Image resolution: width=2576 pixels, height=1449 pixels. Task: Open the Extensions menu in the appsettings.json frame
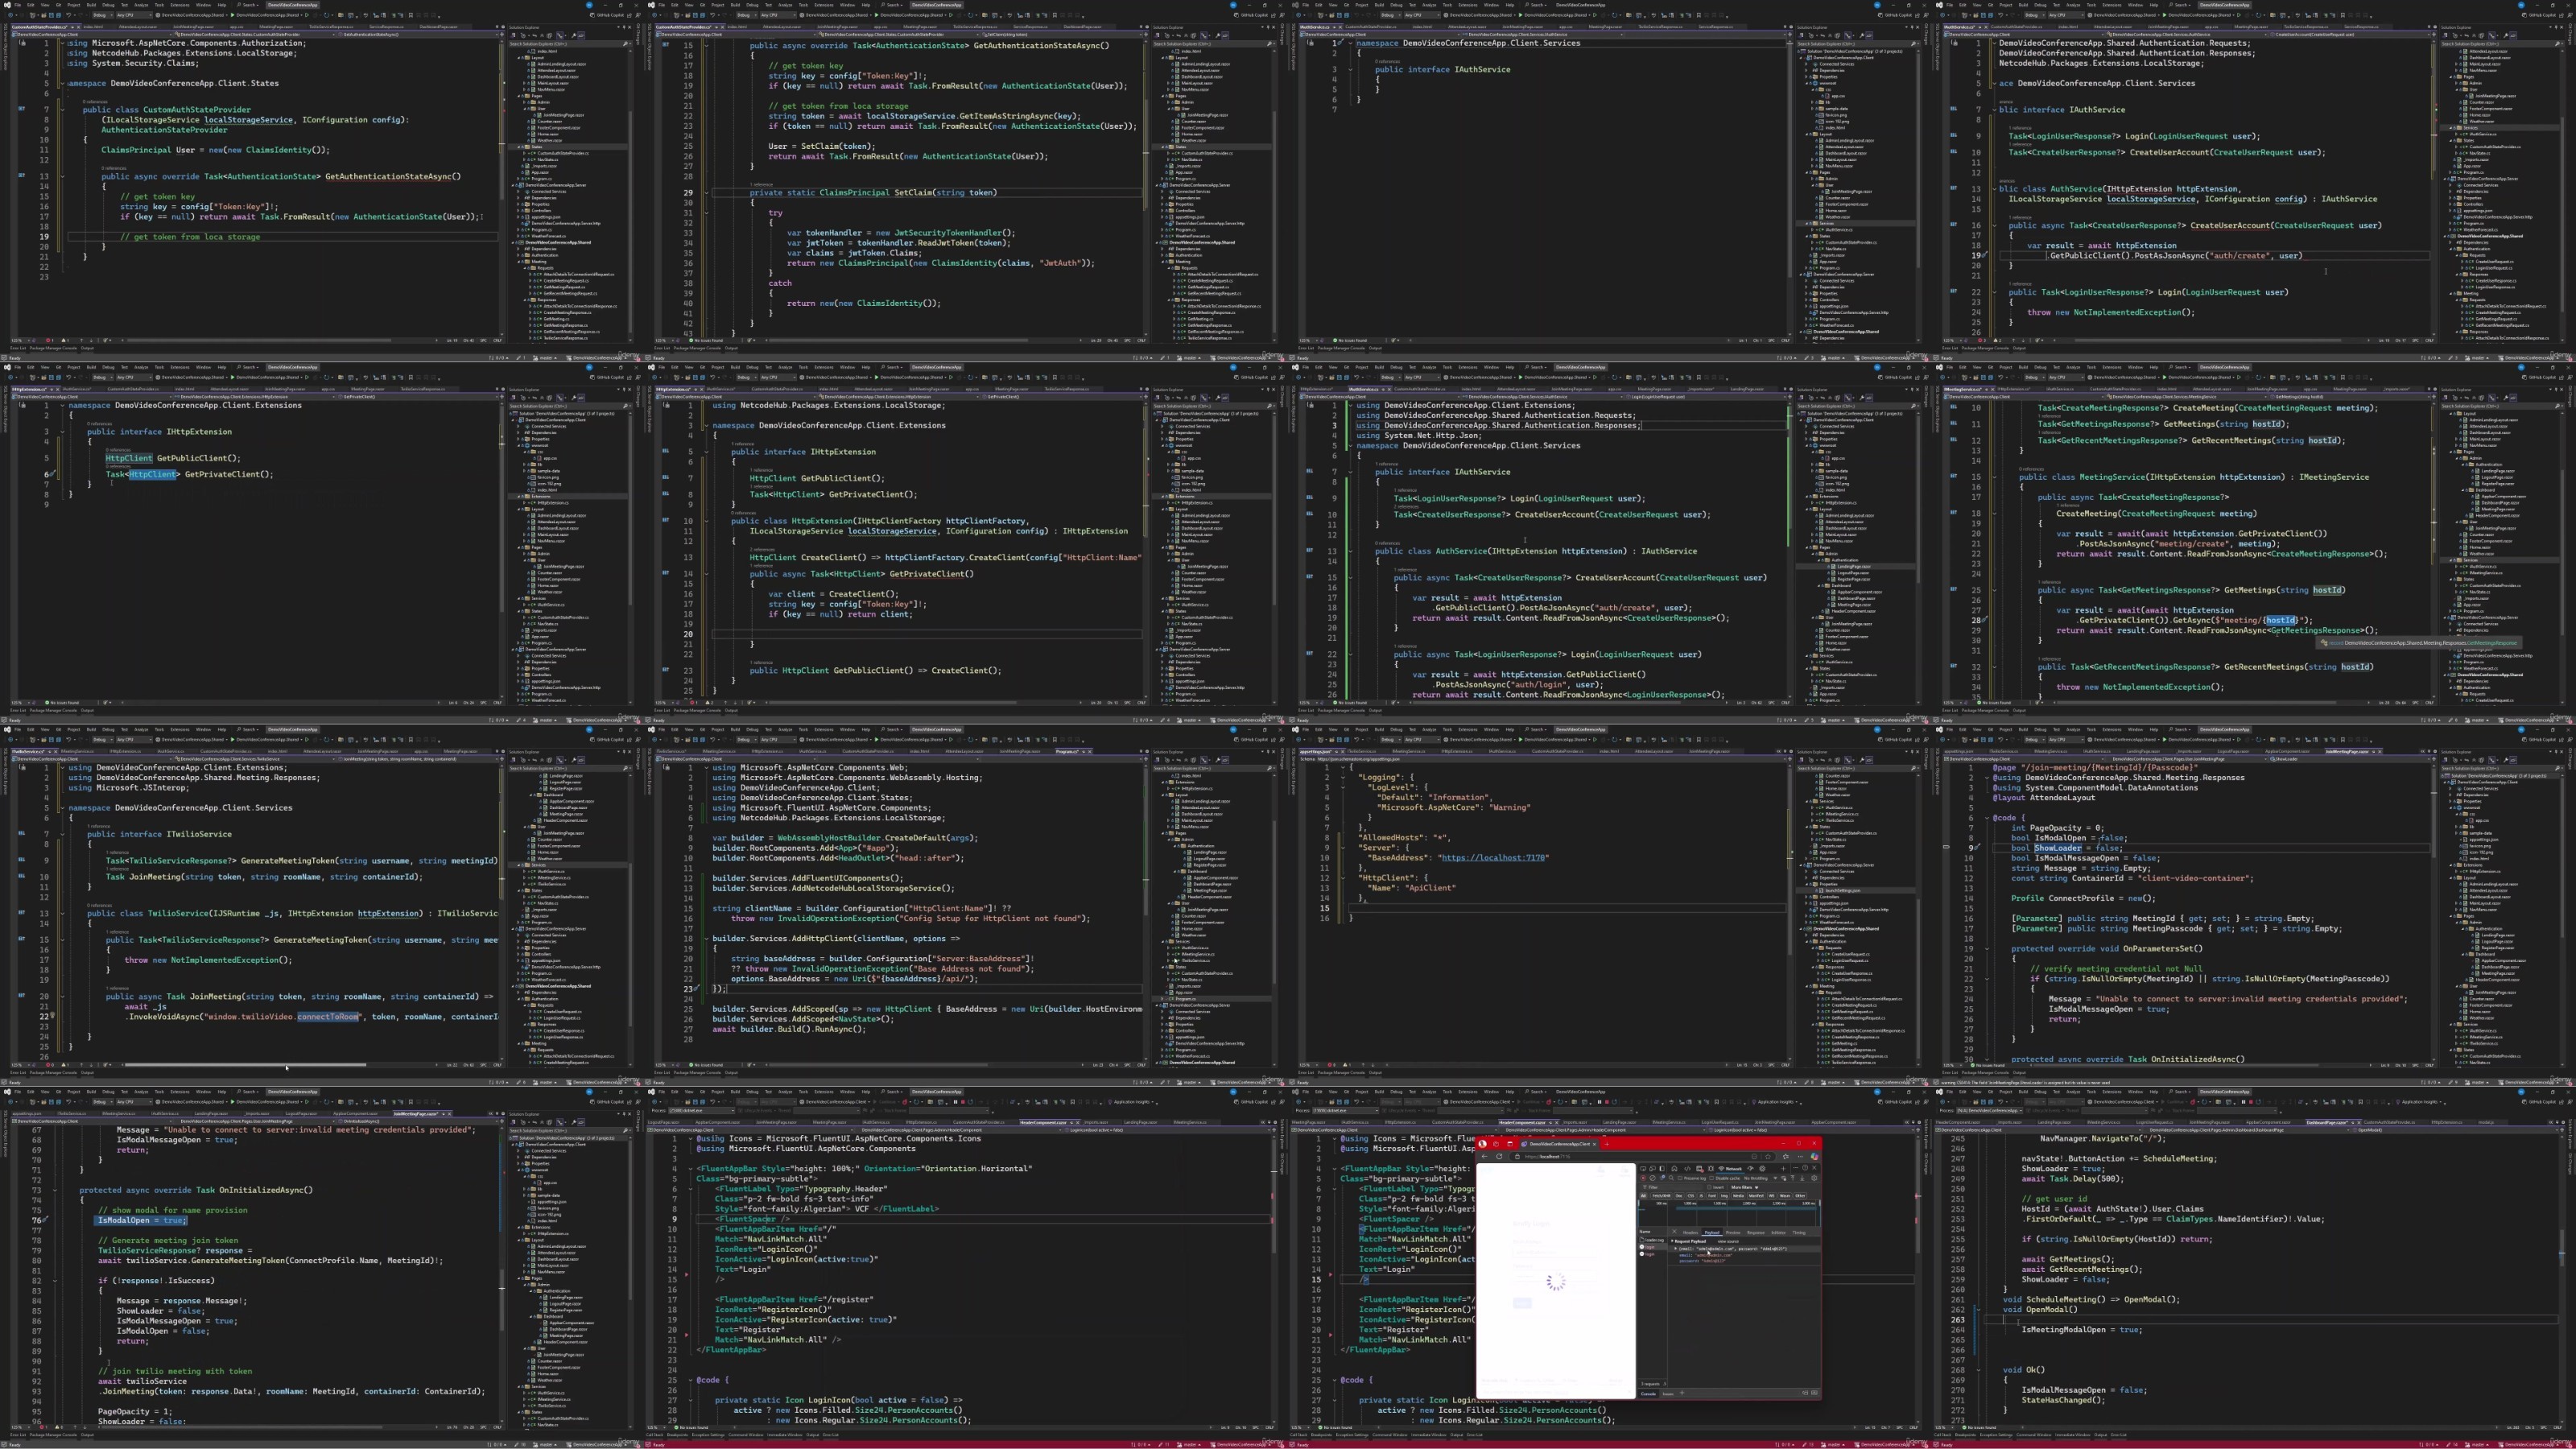point(1468,730)
